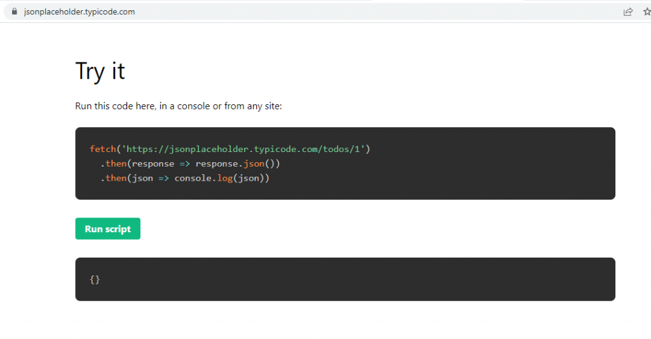Viewport: 651px width, 339px height.
Task: Click the second .then keyword
Action: (x=113, y=178)
